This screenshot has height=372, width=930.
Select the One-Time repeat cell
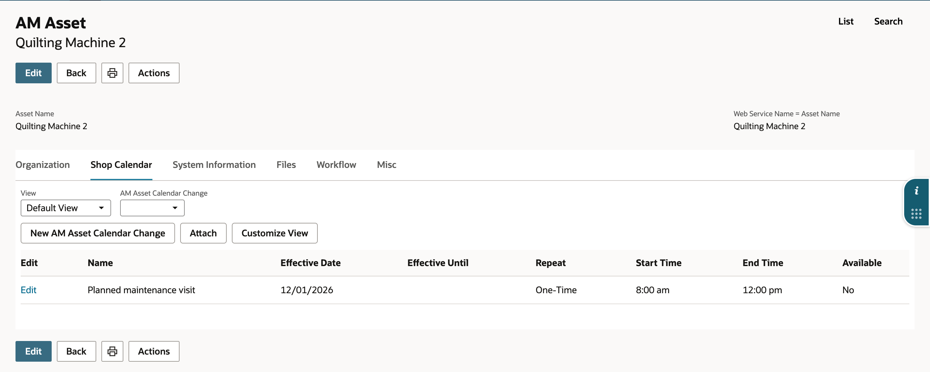click(556, 290)
